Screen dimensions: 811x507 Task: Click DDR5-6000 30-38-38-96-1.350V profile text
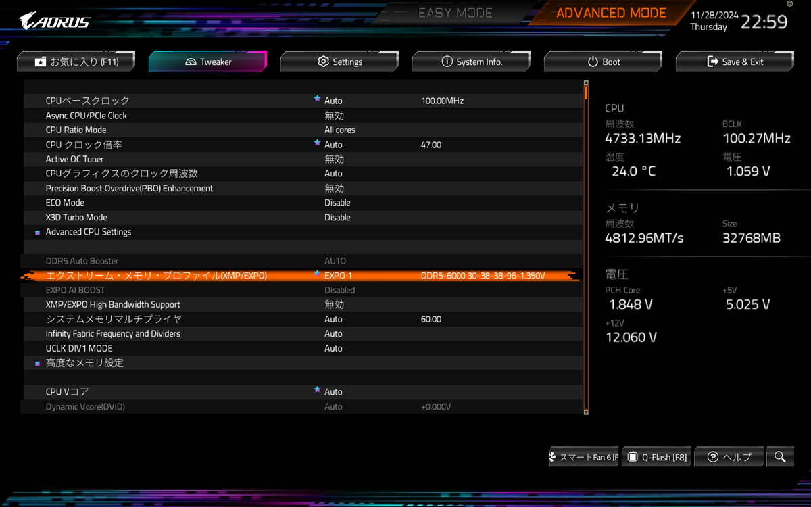pyautogui.click(x=483, y=276)
